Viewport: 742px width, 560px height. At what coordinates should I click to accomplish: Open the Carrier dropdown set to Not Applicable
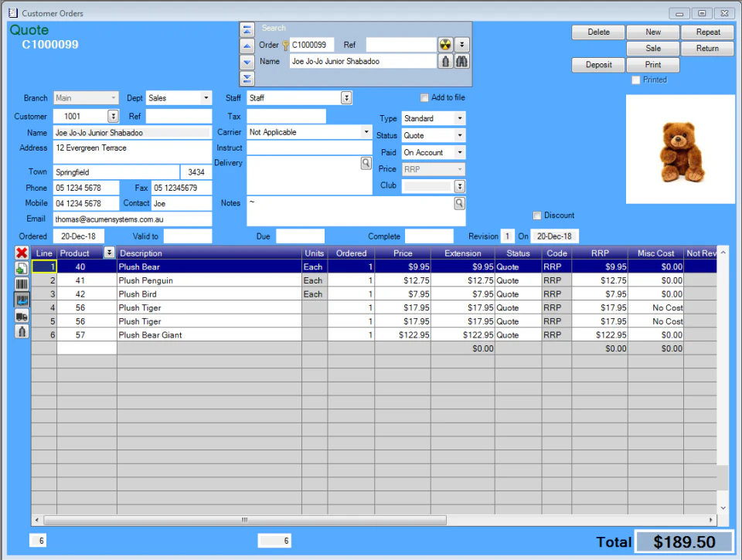[366, 132]
